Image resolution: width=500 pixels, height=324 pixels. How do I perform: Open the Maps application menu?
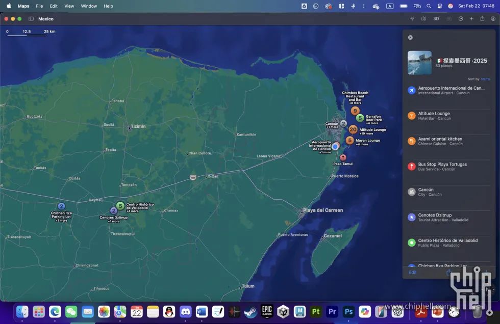click(x=23, y=6)
